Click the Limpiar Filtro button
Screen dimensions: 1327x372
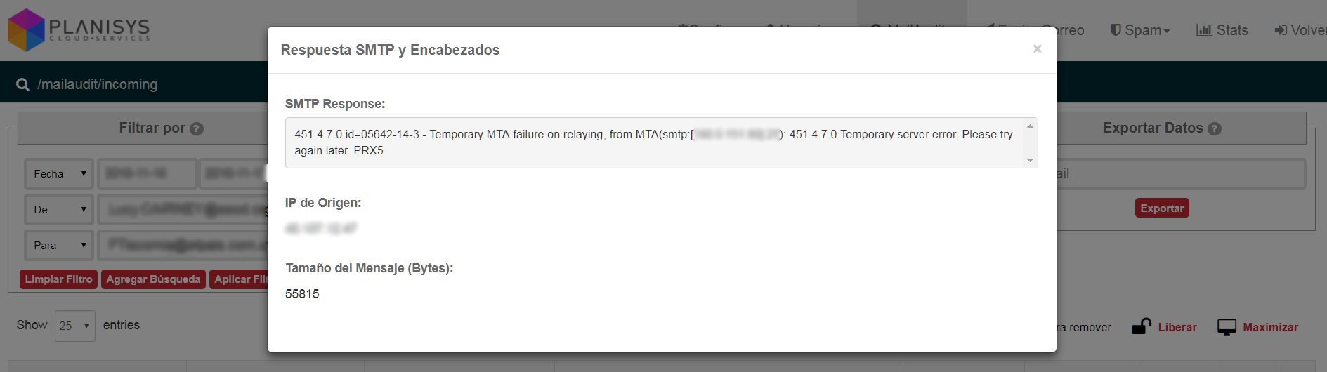58,279
